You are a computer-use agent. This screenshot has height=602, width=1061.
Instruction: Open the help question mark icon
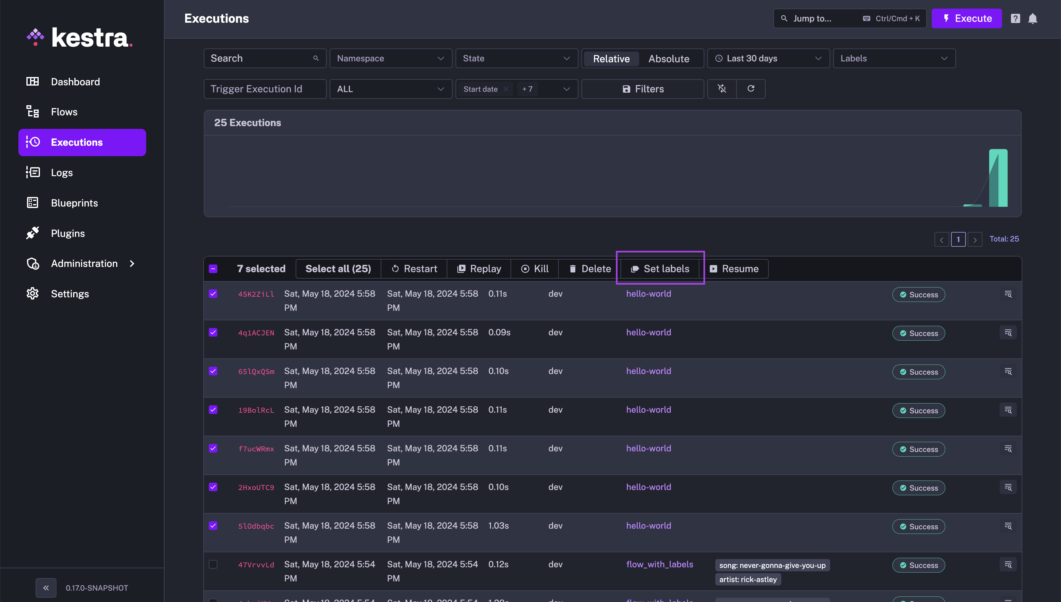(1015, 19)
